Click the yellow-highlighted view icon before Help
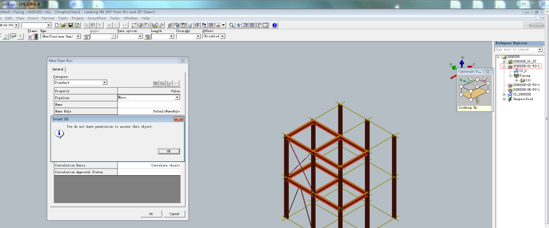The height and width of the screenshot is (228, 549). [266, 25]
